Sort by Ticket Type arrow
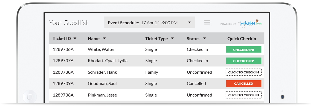311x110 pixels. point(172,38)
